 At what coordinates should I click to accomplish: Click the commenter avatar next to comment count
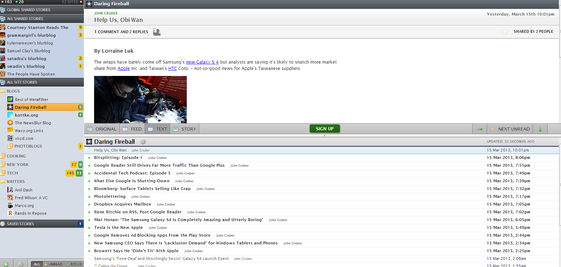pyautogui.click(x=157, y=32)
